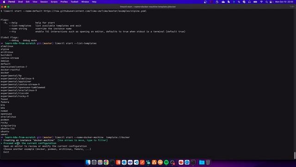Launch Google Chrome from the dock

(106, 162)
